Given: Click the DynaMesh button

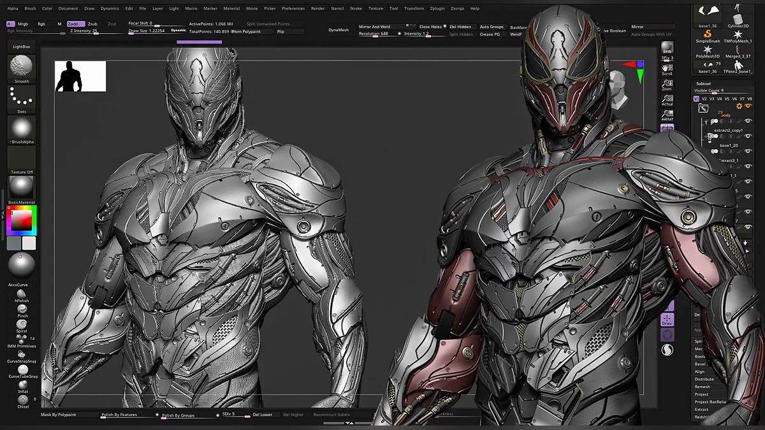Looking at the screenshot, I should (x=339, y=30).
